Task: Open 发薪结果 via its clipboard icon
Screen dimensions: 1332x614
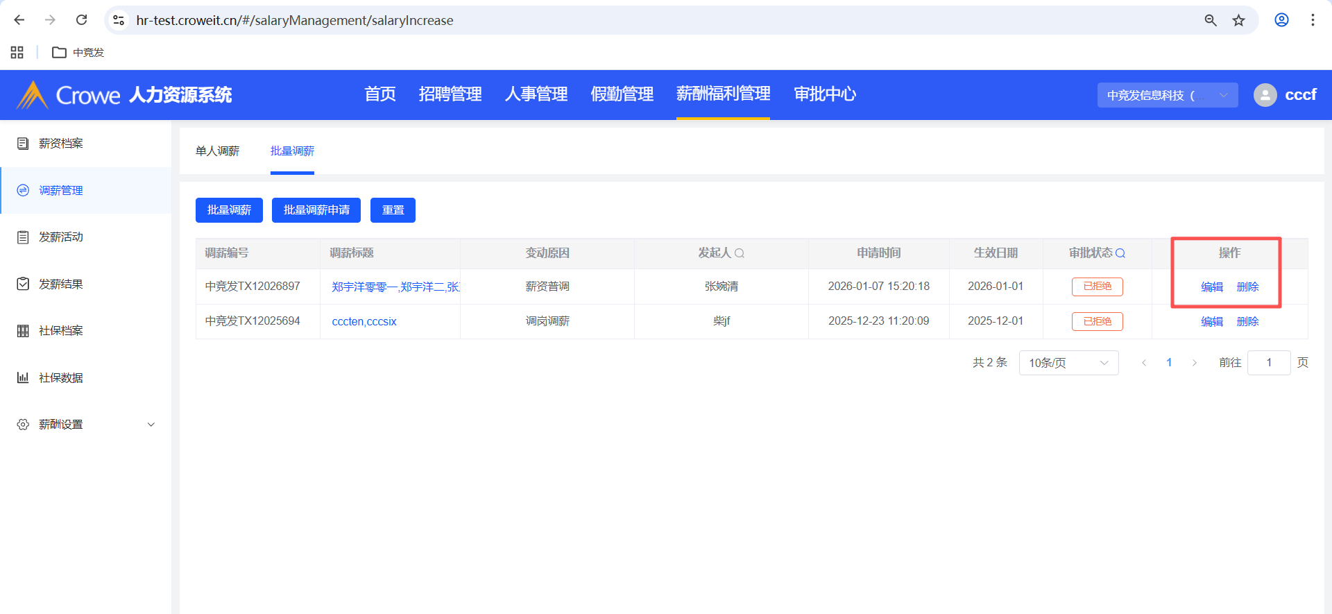Action: pyautogui.click(x=23, y=284)
